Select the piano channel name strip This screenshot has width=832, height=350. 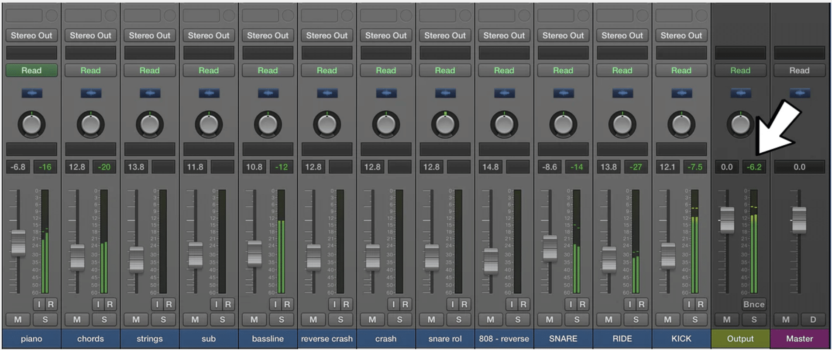(x=31, y=339)
